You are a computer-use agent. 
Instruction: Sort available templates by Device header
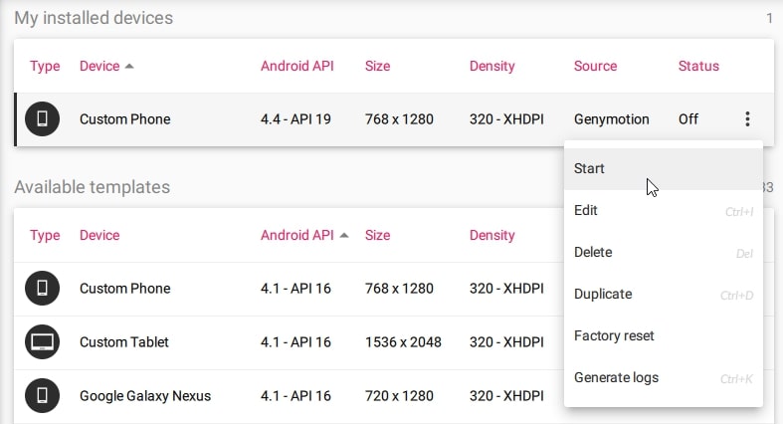click(x=99, y=235)
